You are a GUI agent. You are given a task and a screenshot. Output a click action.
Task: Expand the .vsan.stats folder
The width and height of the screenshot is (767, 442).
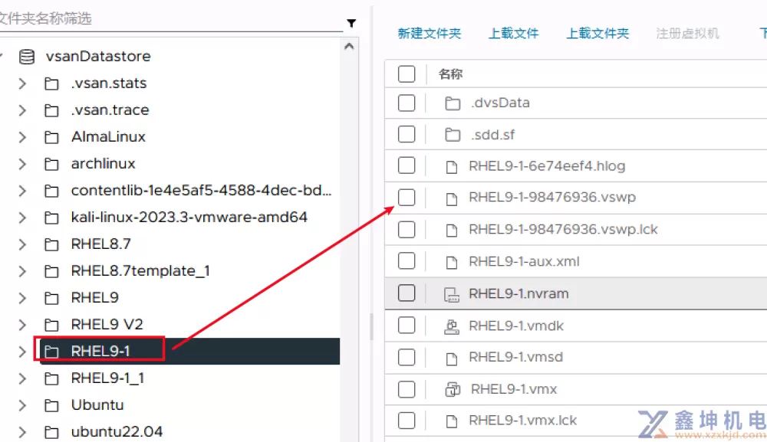tap(22, 83)
